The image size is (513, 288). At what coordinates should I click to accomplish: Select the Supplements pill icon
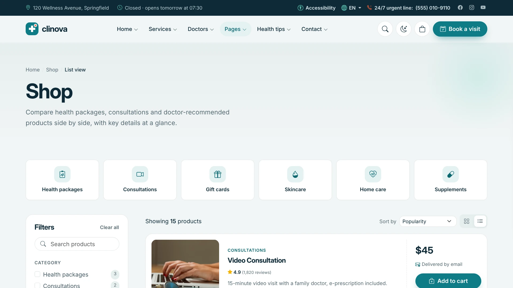pos(450,174)
